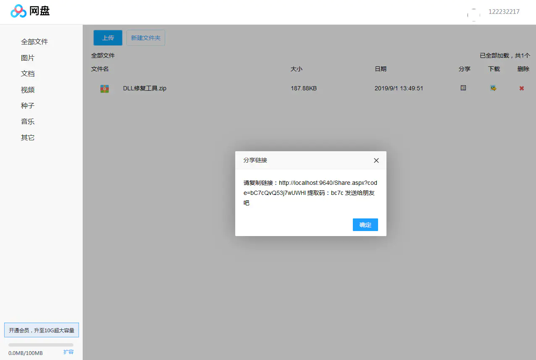Open the user avatar in the top bar
Image resolution: width=536 pixels, height=360 pixels.
pyautogui.click(x=474, y=12)
